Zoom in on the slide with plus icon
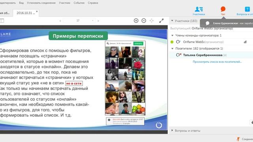Image resolution: width=253 pixels, height=142 pixels. 136,21
